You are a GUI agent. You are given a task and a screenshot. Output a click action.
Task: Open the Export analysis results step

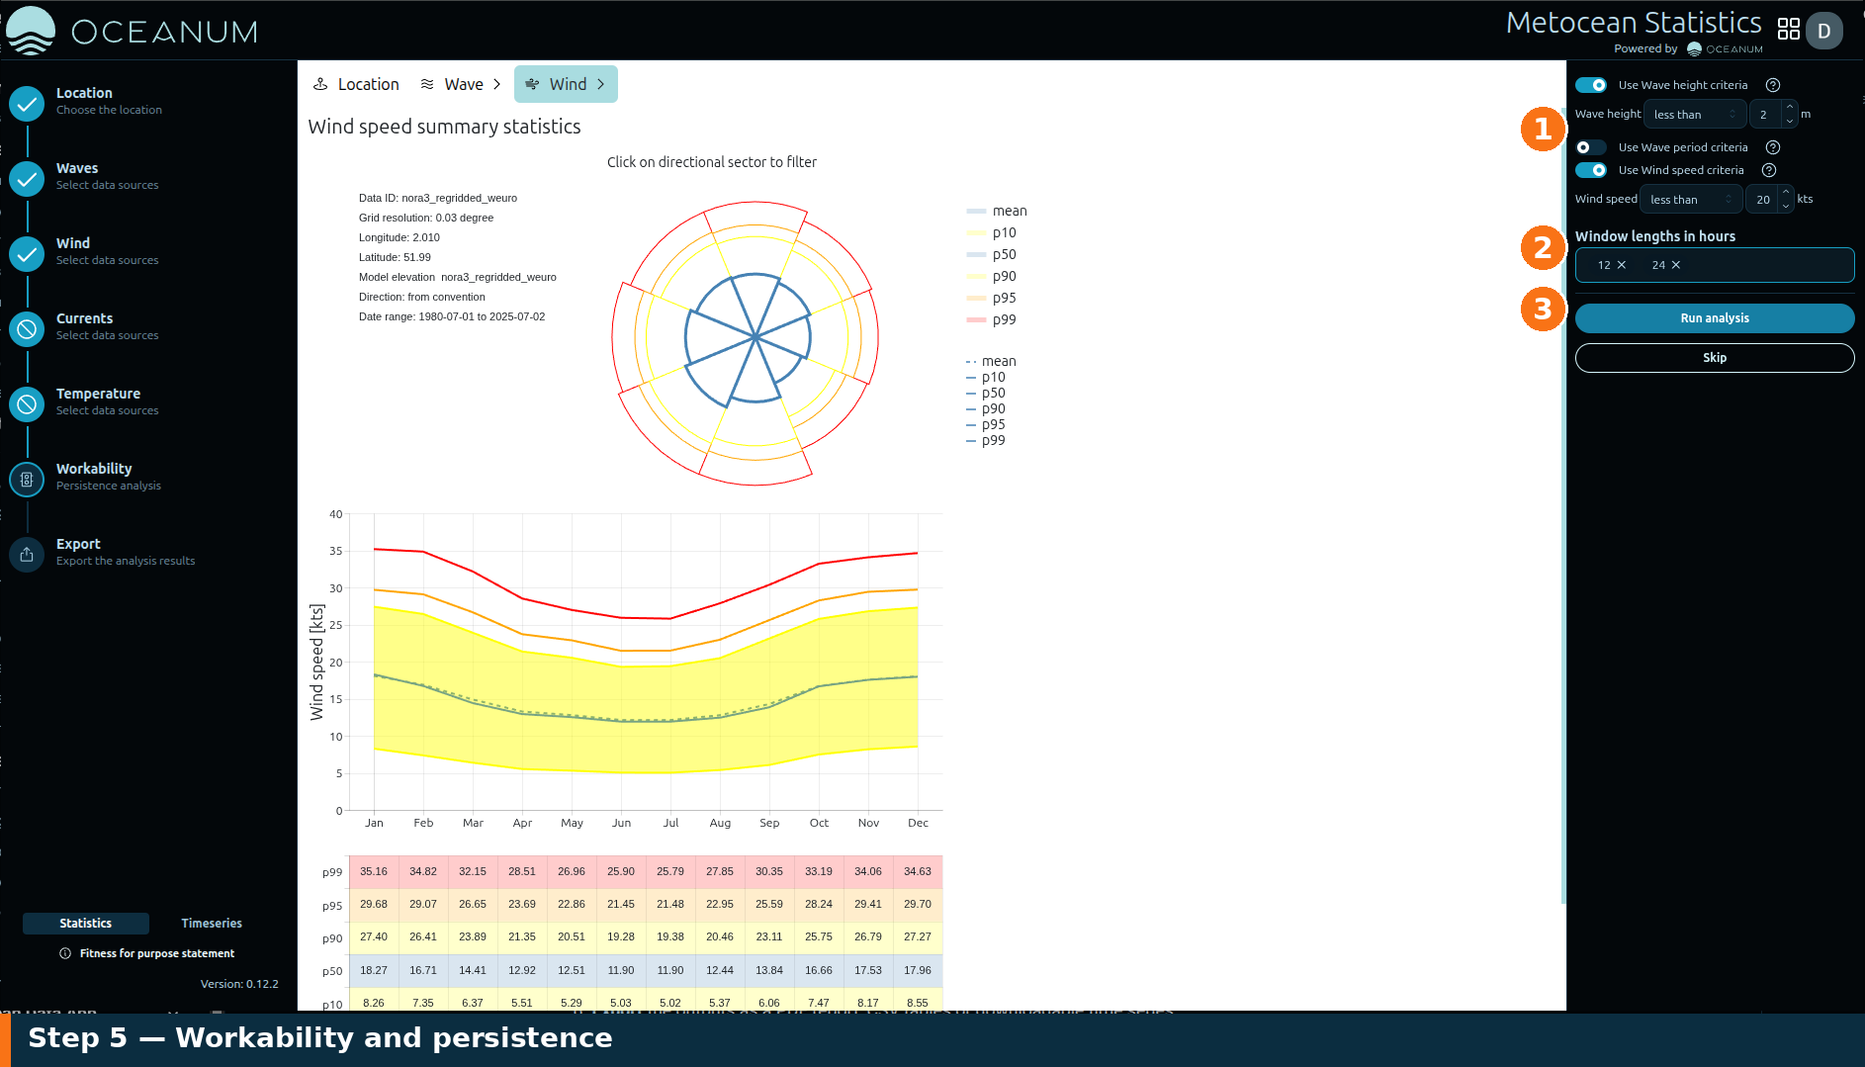[126, 552]
